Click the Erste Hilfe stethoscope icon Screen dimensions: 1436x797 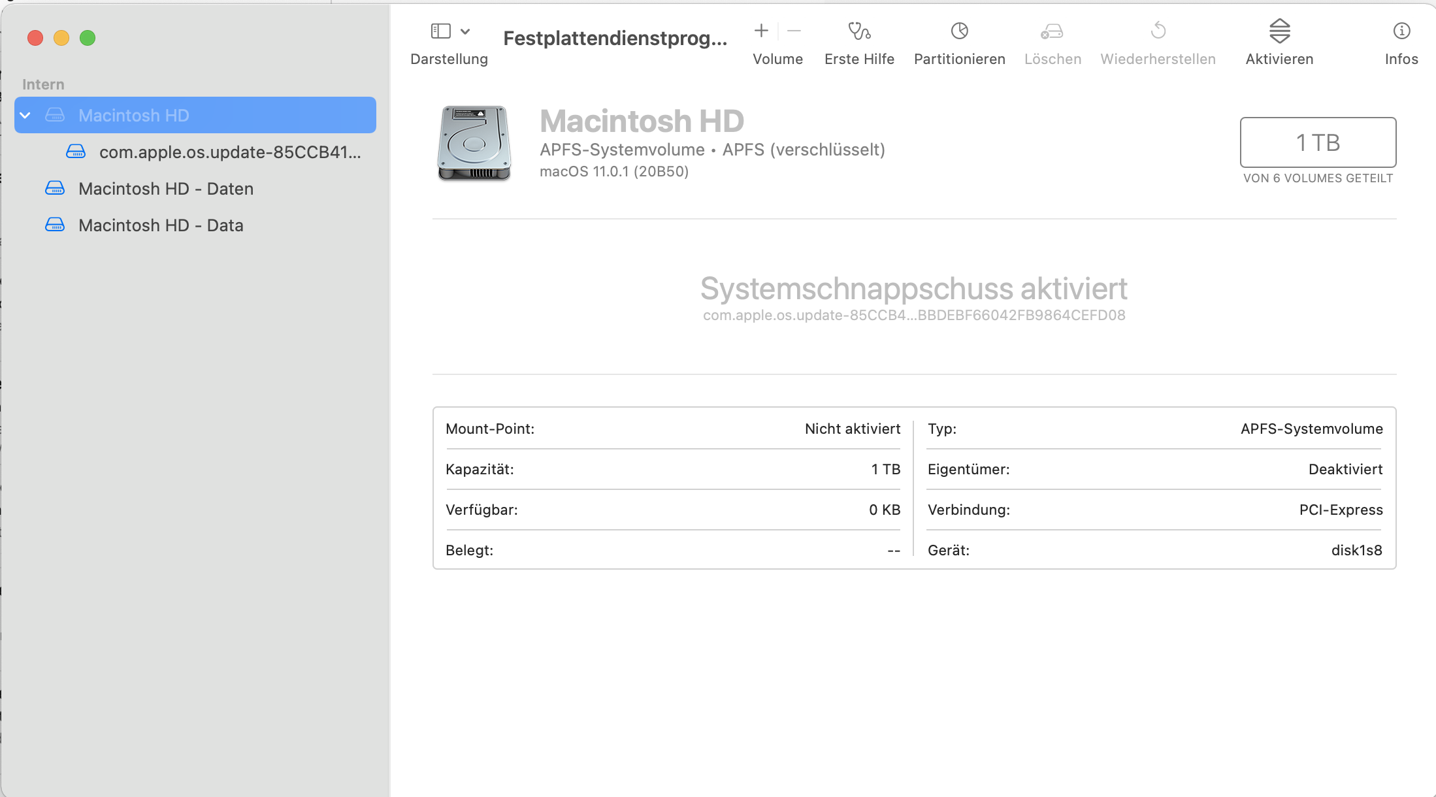[x=859, y=31]
